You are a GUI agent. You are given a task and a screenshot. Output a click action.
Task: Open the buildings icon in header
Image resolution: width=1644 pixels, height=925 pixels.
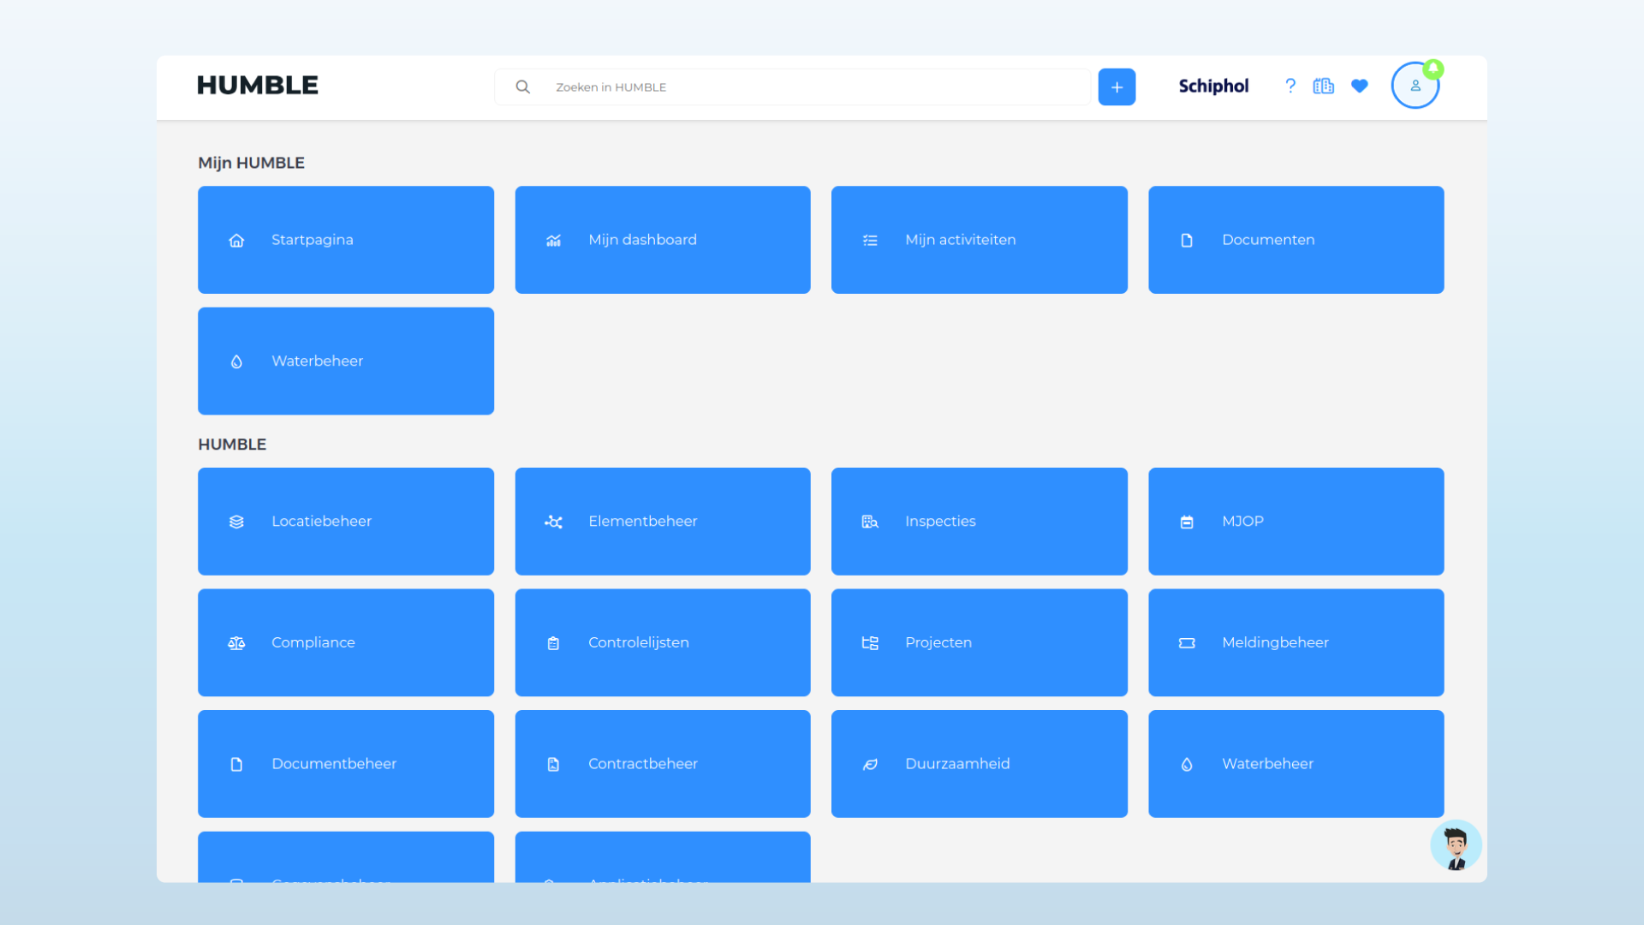click(1323, 86)
